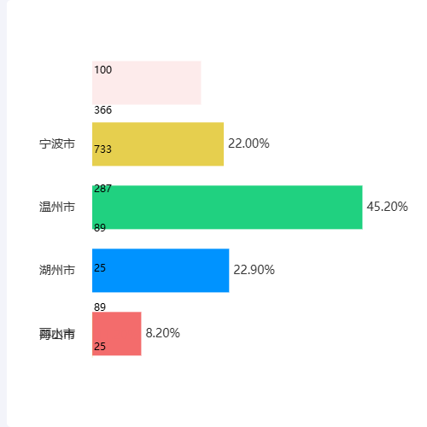
Task: Click the yellow 宁波市 bar
Action: pyautogui.click(x=158, y=144)
